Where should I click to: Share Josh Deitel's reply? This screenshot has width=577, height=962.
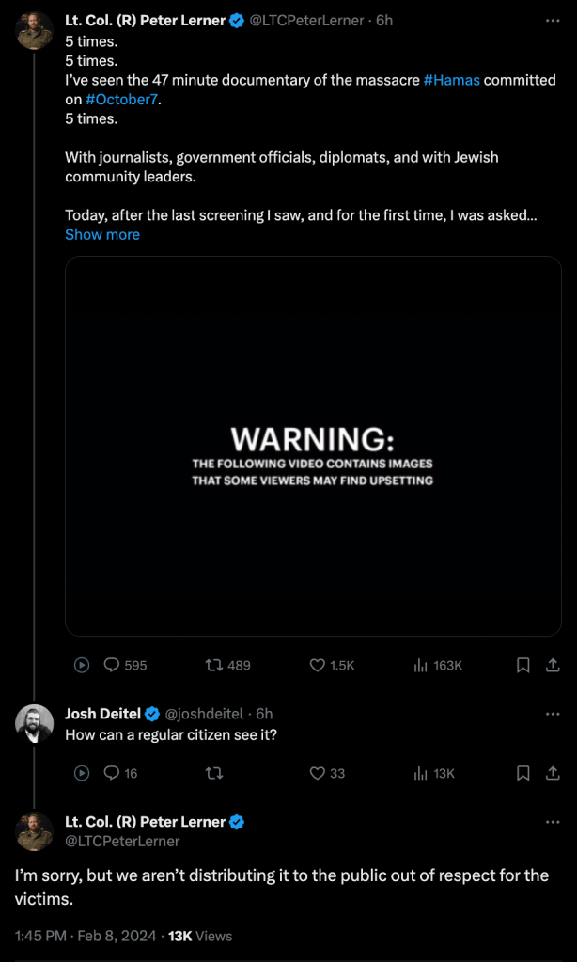(553, 773)
